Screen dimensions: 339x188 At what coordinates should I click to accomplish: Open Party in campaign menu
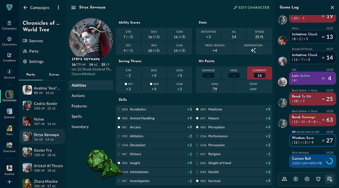tap(31, 51)
